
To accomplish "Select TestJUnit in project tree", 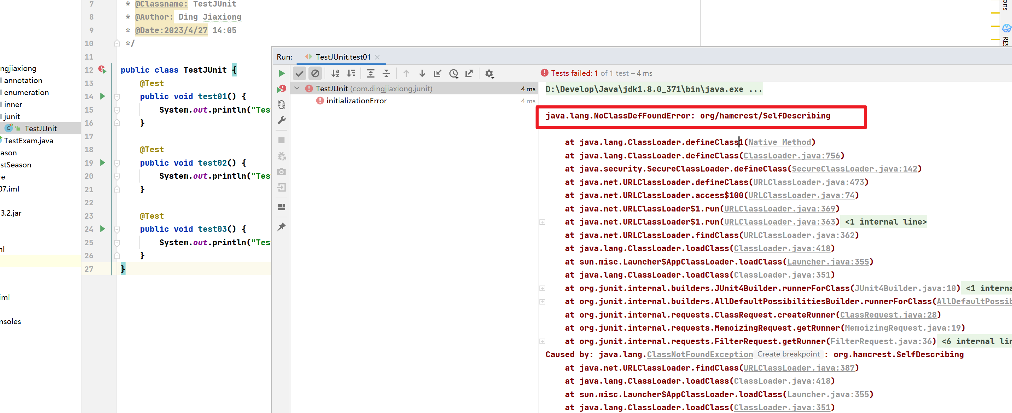I will pos(40,128).
